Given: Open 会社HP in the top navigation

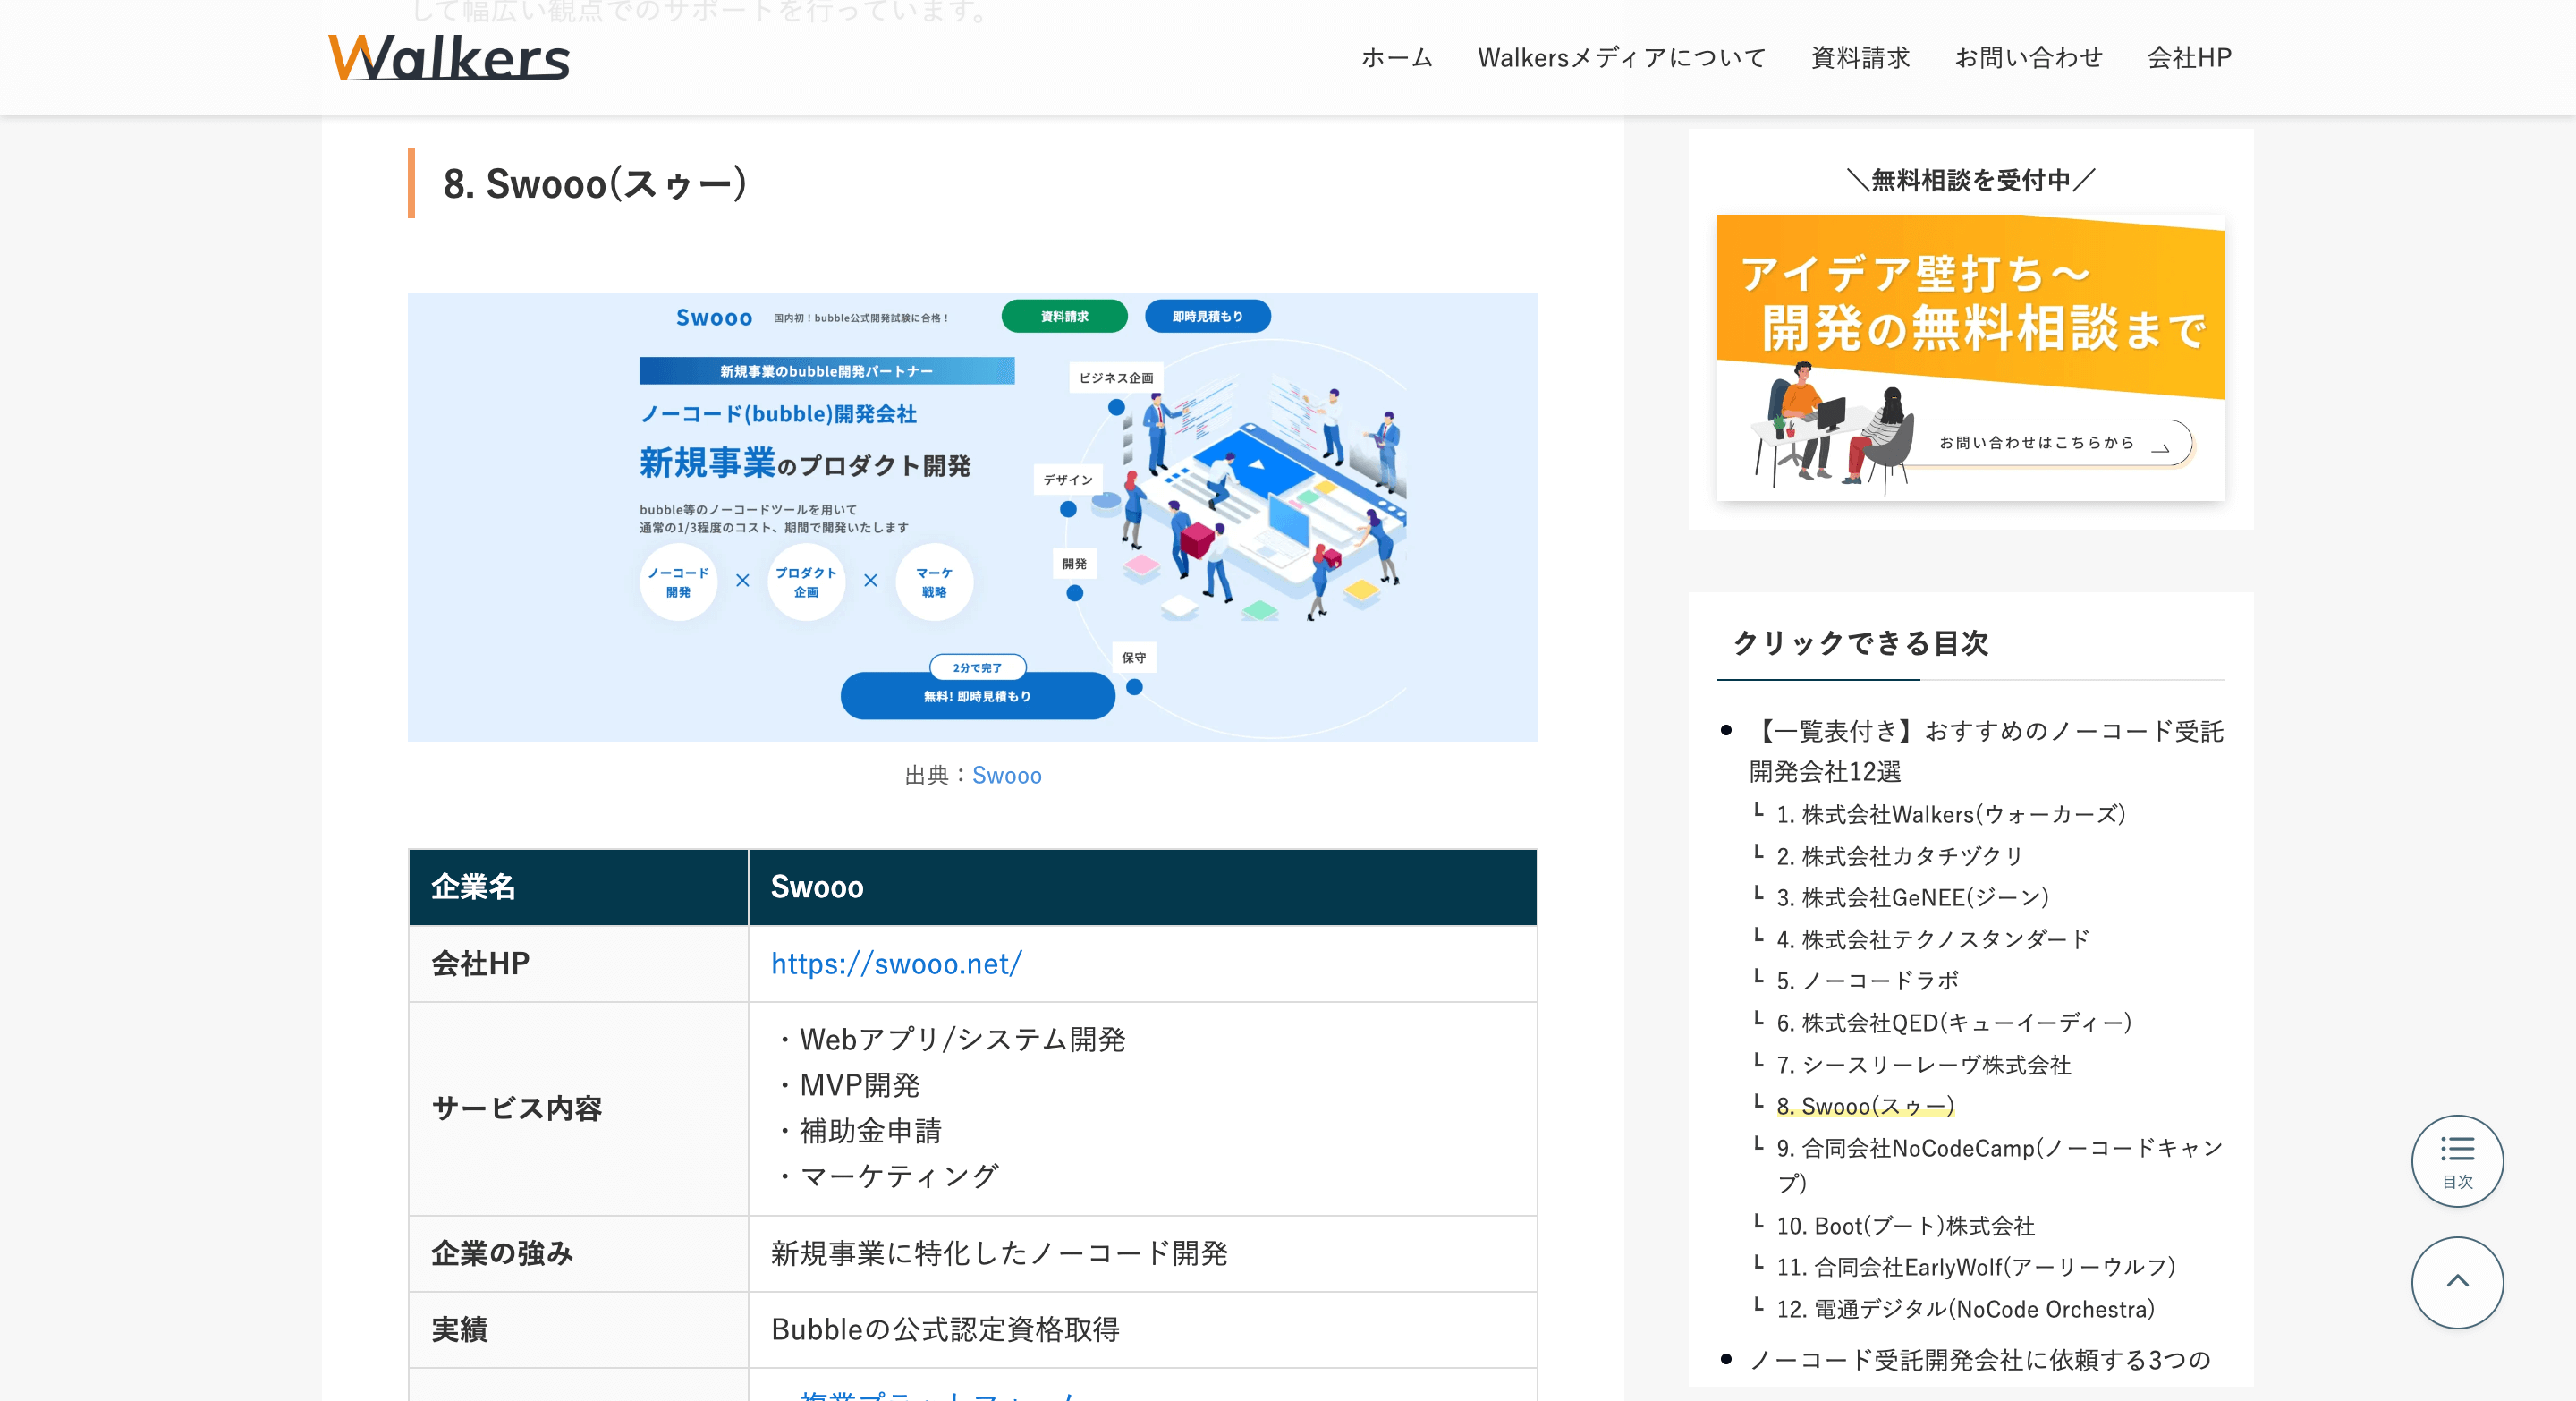Looking at the screenshot, I should coord(2188,58).
